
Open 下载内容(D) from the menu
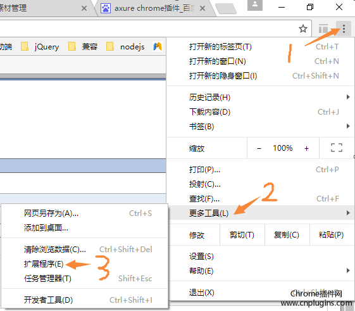[260, 112]
